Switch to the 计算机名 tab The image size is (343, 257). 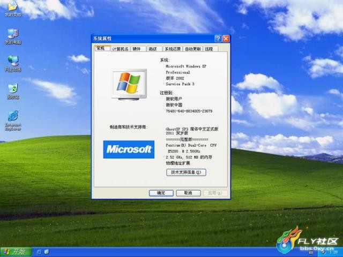tap(120, 49)
